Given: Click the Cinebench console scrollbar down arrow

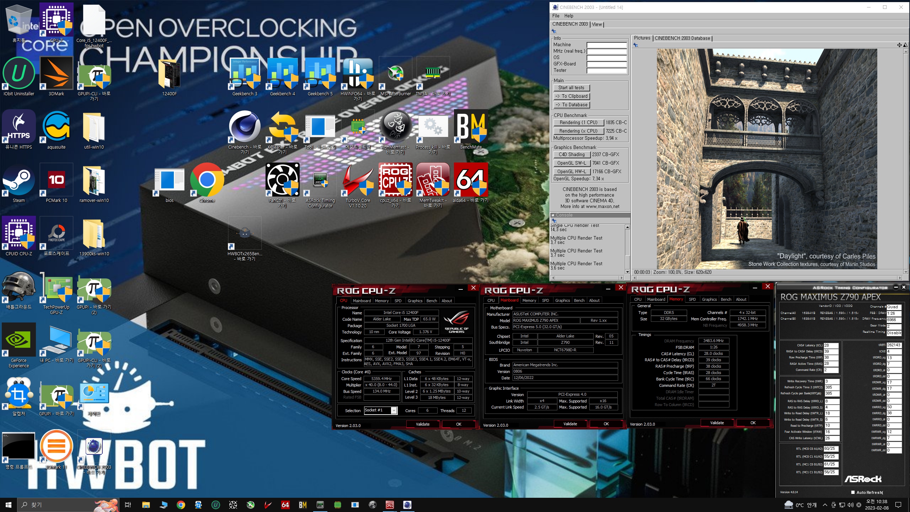Looking at the screenshot, I should pos(627,272).
